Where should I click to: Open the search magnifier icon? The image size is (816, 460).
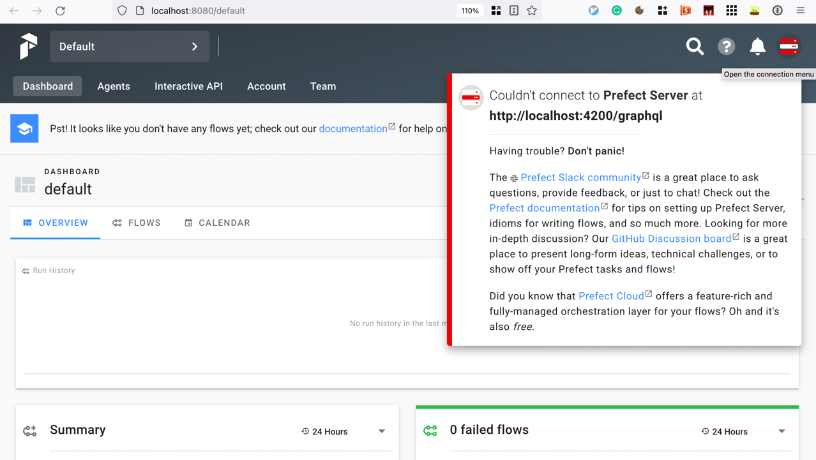(x=695, y=47)
